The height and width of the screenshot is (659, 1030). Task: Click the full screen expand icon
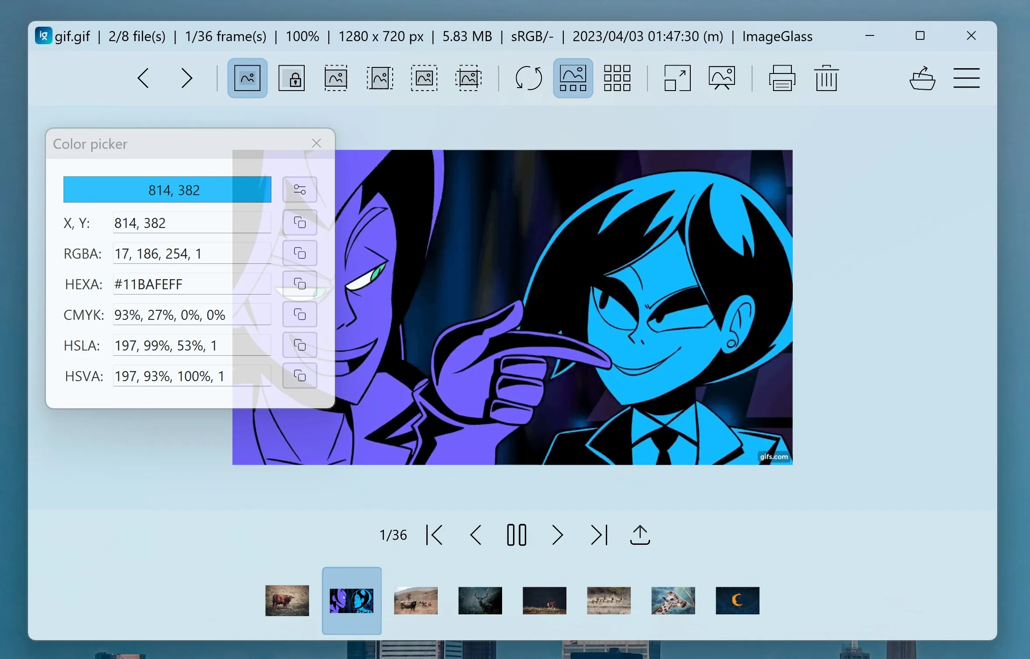click(677, 78)
